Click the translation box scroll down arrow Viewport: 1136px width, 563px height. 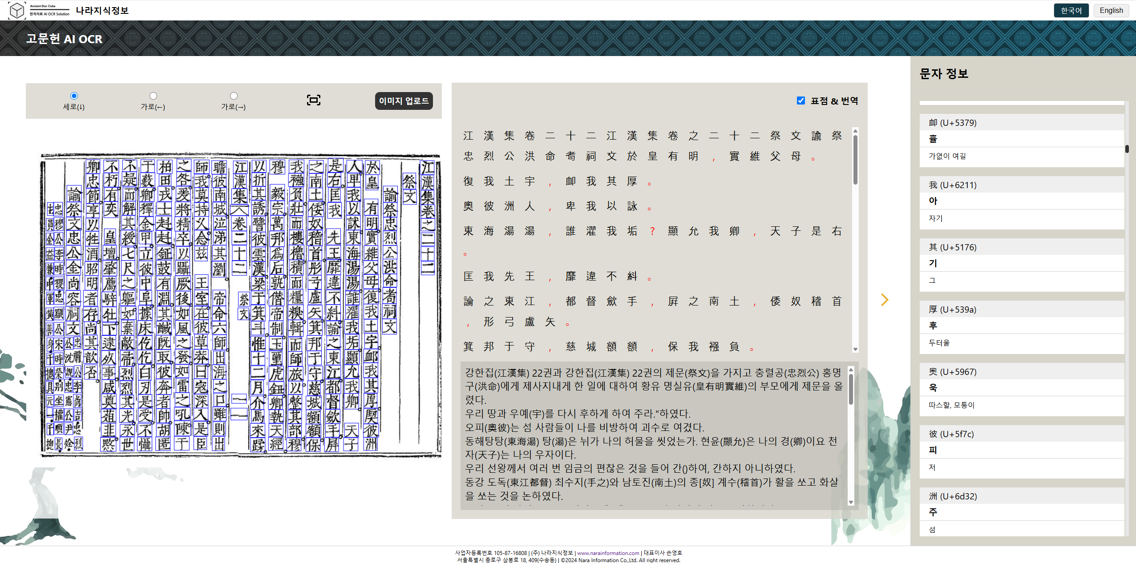coord(851,503)
